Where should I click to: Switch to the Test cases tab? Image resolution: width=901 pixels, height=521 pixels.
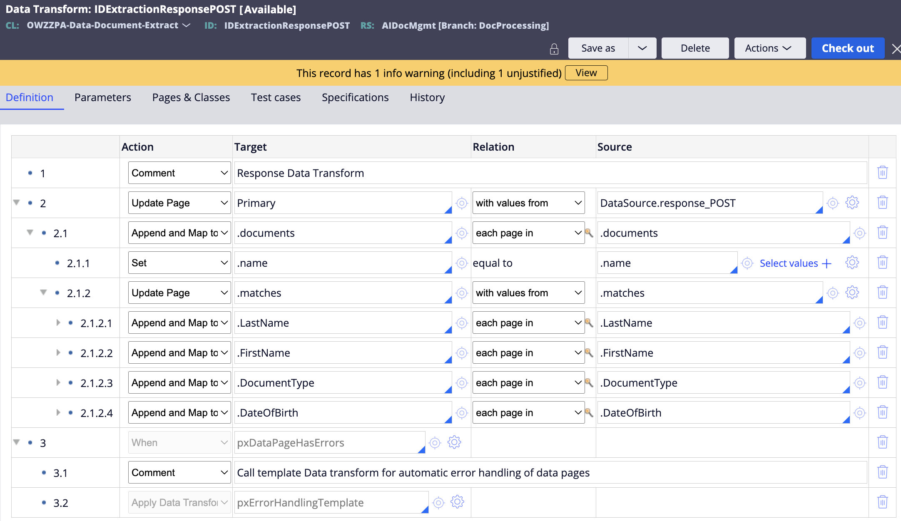tap(276, 97)
